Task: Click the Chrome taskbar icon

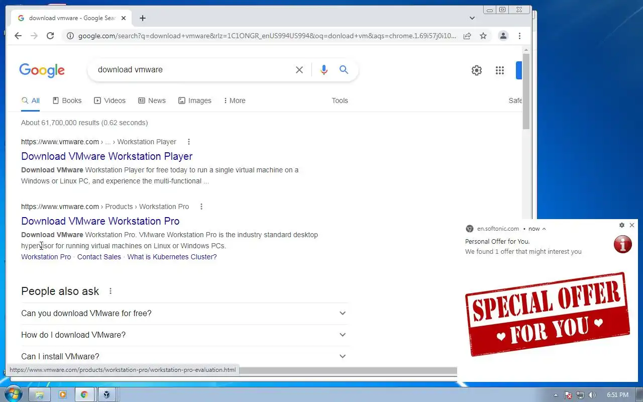Action: tap(84, 394)
